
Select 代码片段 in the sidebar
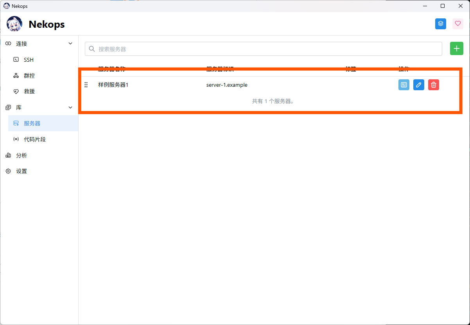(35, 139)
